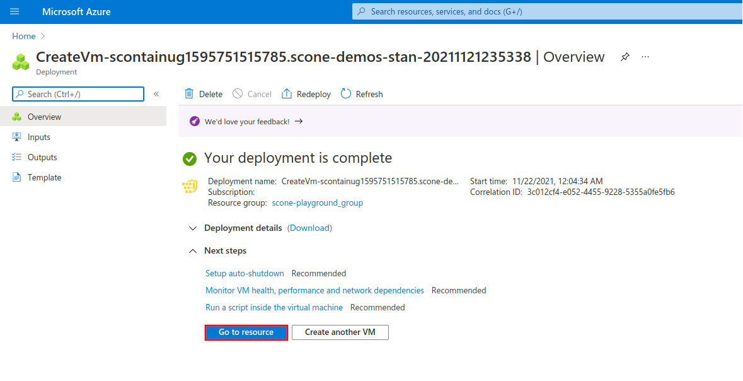Open the Azure portal hamburger menu

click(14, 11)
